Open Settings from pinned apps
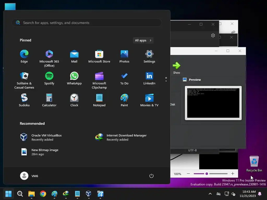Image resolution: width=267 pixels, height=200 pixels. click(x=149, y=57)
